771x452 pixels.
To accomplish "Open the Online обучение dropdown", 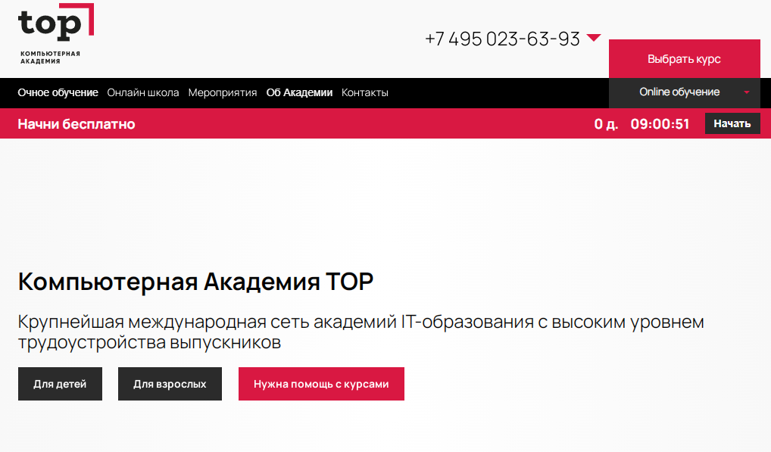I will point(685,92).
